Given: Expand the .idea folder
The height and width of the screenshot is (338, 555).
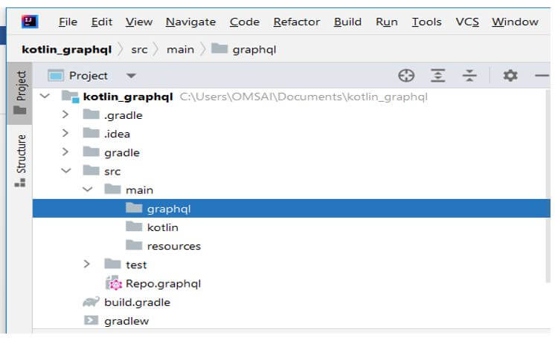Looking at the screenshot, I should [65, 133].
